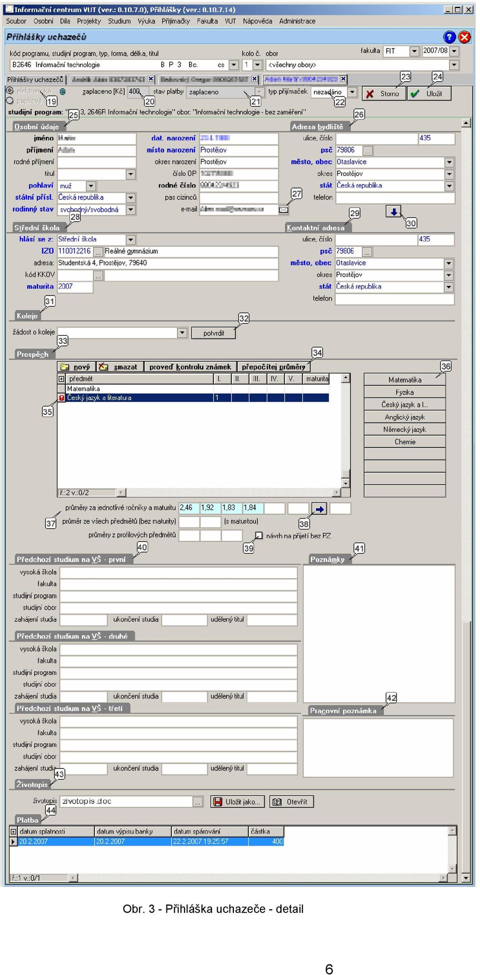The height and width of the screenshot is (975, 480).
Task: Open the titul dropdown
Action: pyautogui.click(x=130, y=174)
